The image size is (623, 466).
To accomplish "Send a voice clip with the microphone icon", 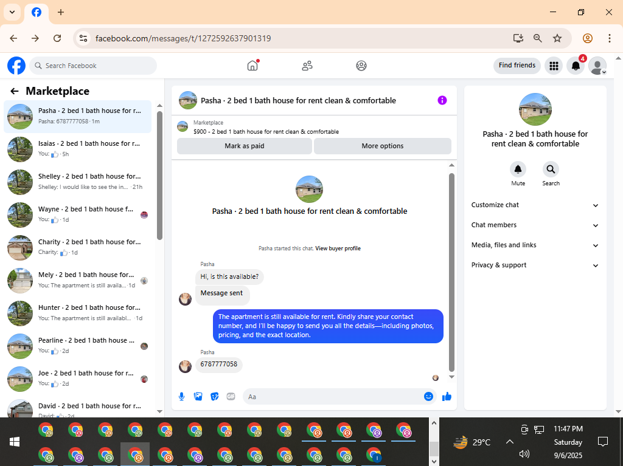I will (x=181, y=397).
